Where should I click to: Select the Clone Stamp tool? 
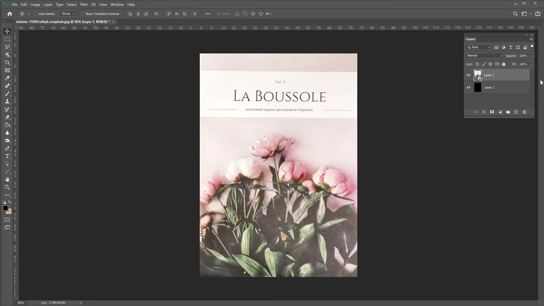(x=7, y=102)
